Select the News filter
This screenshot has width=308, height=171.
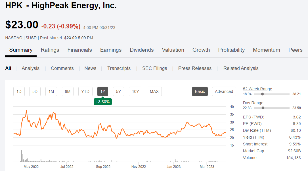[x=90, y=68]
